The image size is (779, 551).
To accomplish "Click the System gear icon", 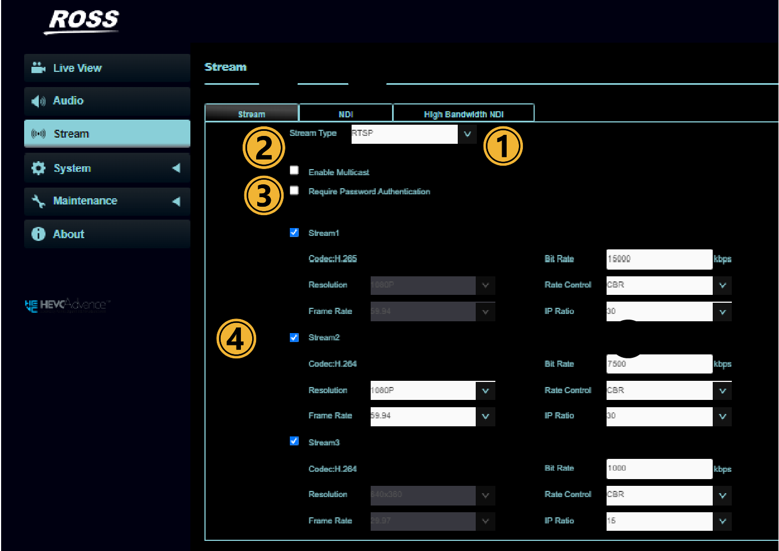I will [x=38, y=168].
